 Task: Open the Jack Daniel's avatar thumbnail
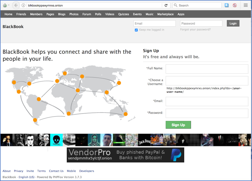point(144,140)
